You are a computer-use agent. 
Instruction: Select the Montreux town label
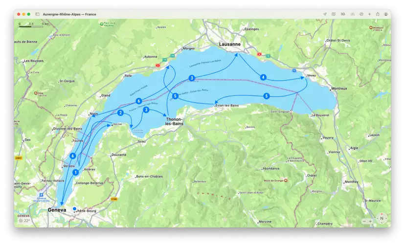tap(339, 89)
